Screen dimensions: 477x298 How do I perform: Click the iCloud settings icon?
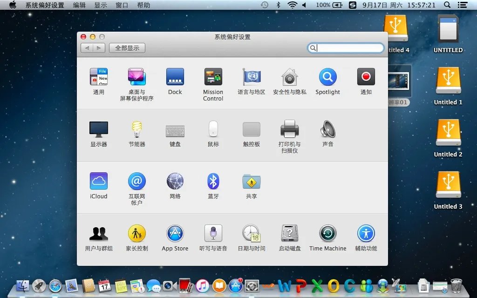[99, 181]
